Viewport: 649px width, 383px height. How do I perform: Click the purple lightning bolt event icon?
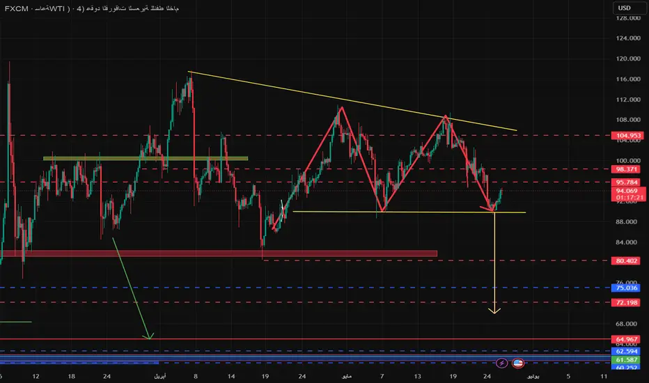[x=501, y=363]
